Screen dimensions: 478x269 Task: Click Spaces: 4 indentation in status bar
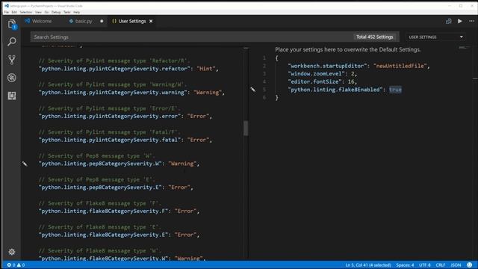tap(405, 265)
